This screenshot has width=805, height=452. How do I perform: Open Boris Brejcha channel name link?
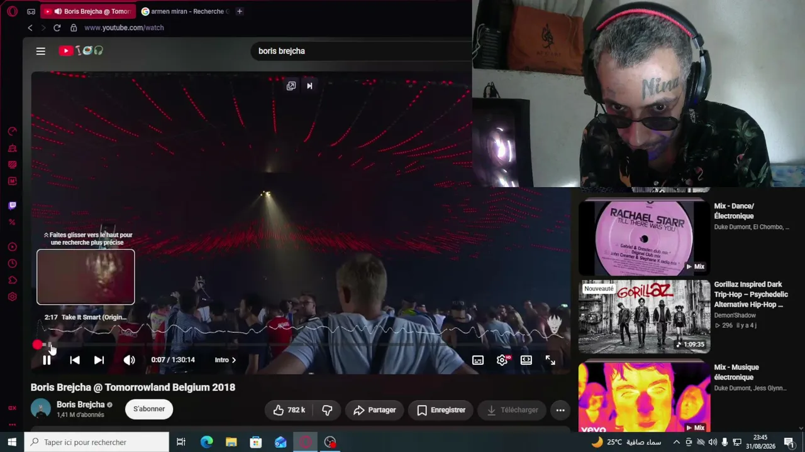tap(80, 404)
